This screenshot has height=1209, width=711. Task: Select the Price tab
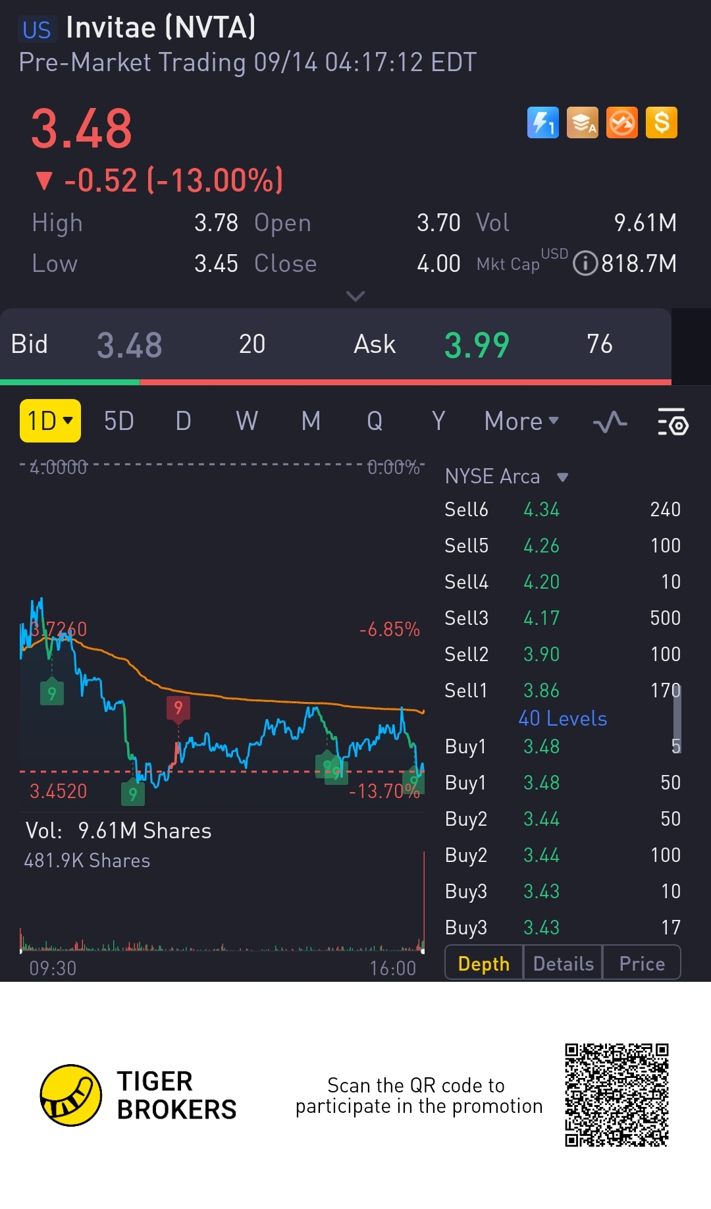[x=642, y=963]
